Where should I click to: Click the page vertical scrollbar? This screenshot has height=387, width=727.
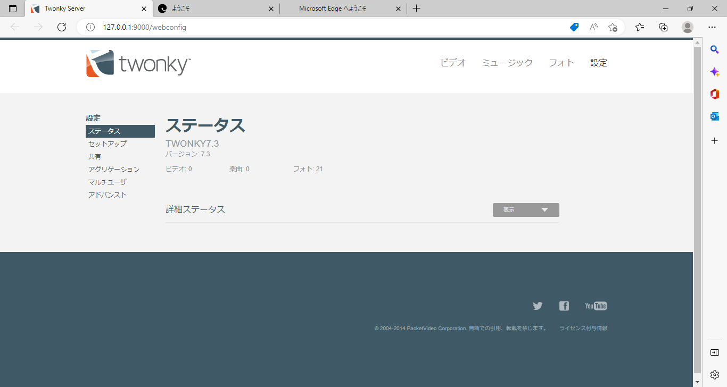tap(697, 210)
